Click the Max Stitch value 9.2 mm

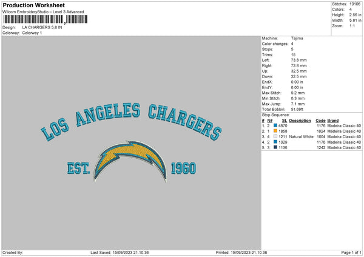pos(298,93)
